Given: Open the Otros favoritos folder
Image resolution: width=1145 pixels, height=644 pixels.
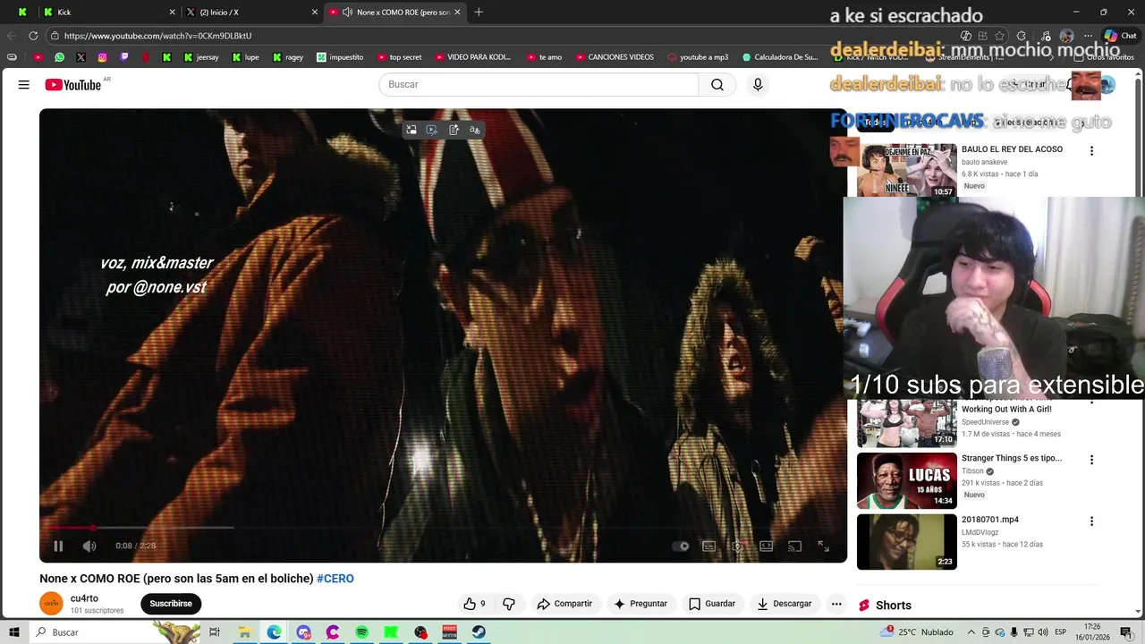Looking at the screenshot, I should pos(1103,57).
